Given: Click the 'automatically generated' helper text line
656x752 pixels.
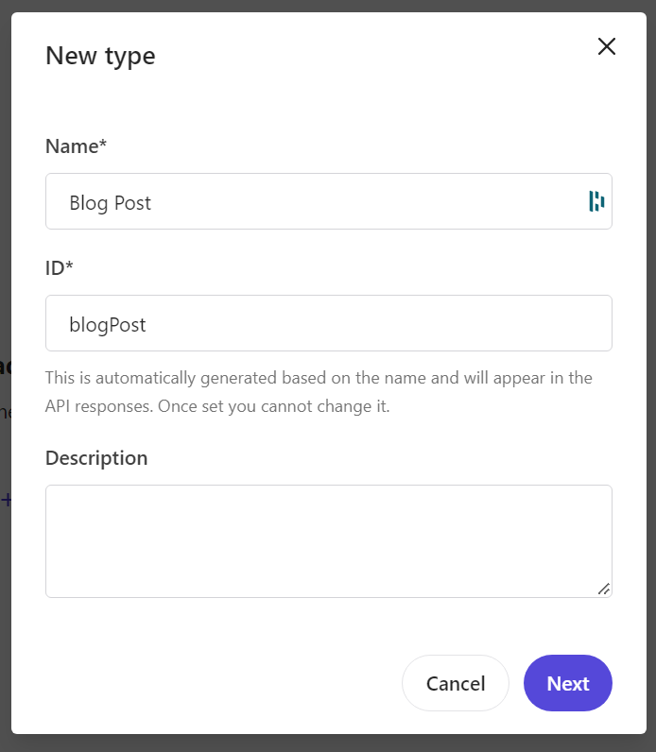Looking at the screenshot, I should point(319,379).
